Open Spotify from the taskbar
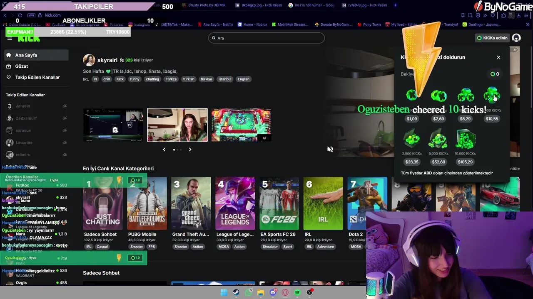The height and width of the screenshot is (299, 533). (297, 292)
